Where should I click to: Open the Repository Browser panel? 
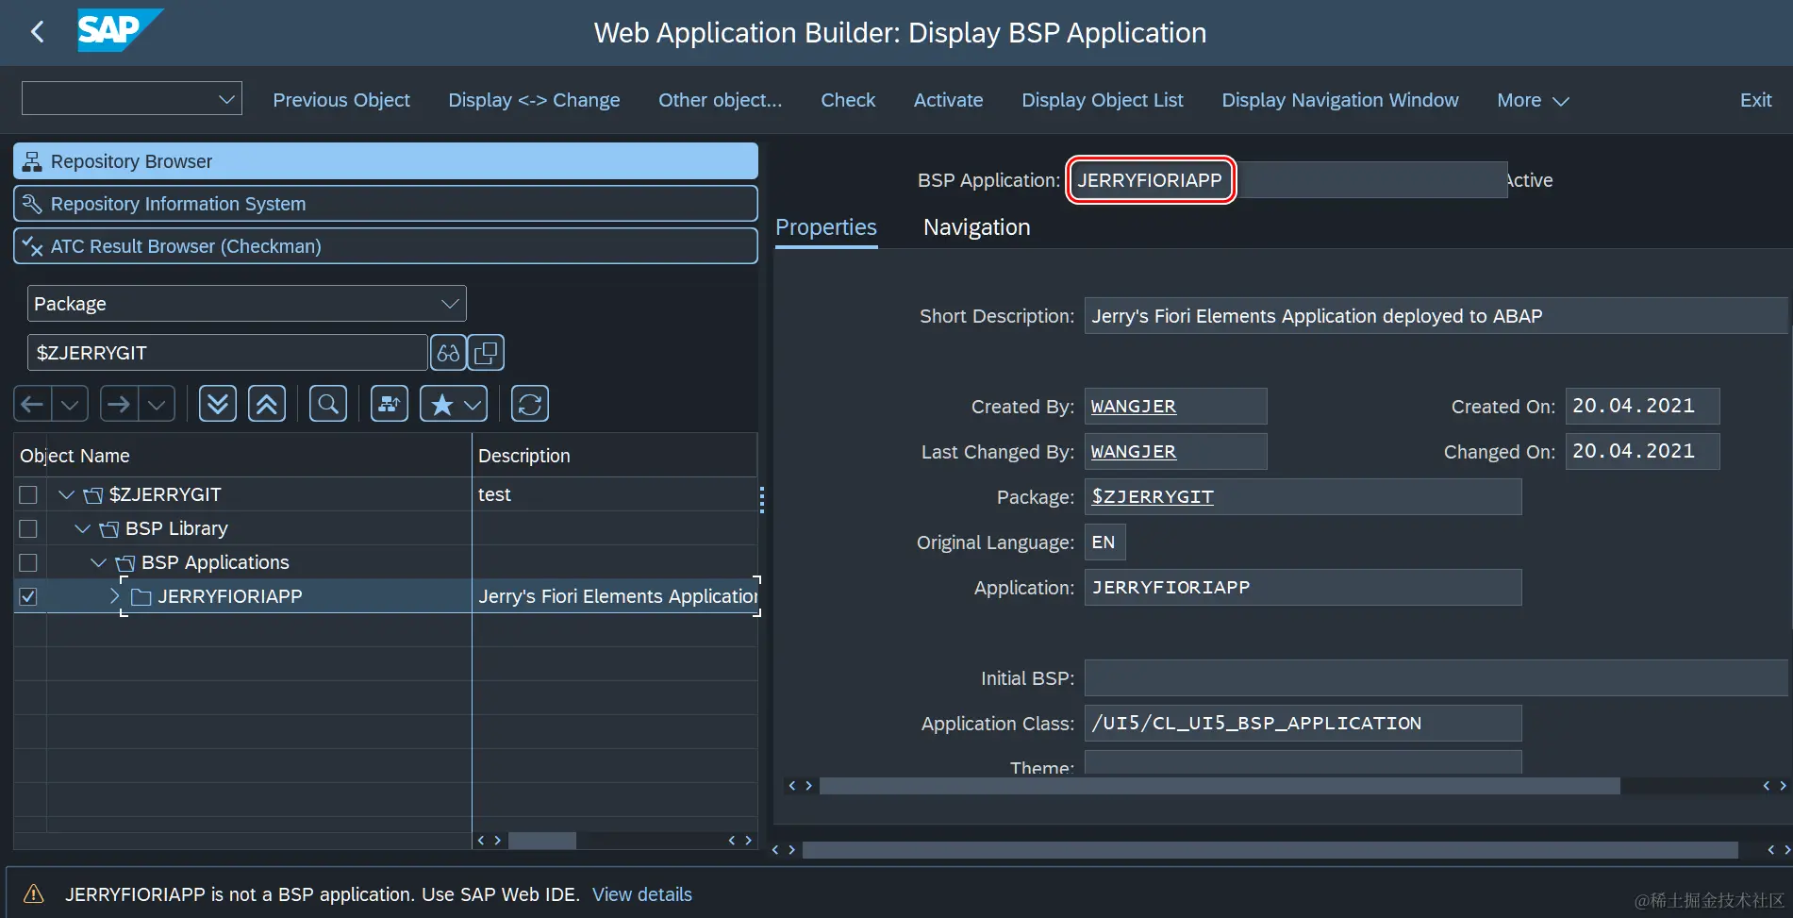click(x=386, y=161)
